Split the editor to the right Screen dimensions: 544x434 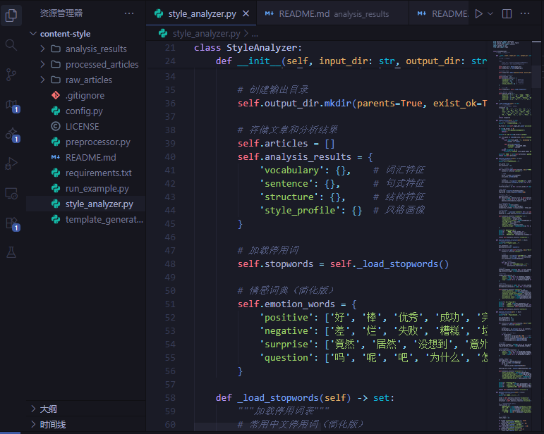(x=507, y=13)
